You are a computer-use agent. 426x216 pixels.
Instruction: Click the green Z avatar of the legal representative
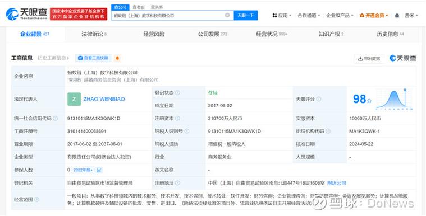pos(74,99)
